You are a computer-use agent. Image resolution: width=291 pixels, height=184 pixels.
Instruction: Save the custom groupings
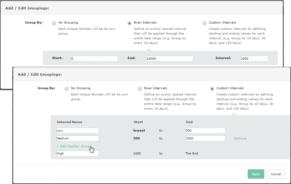[x=256, y=174]
